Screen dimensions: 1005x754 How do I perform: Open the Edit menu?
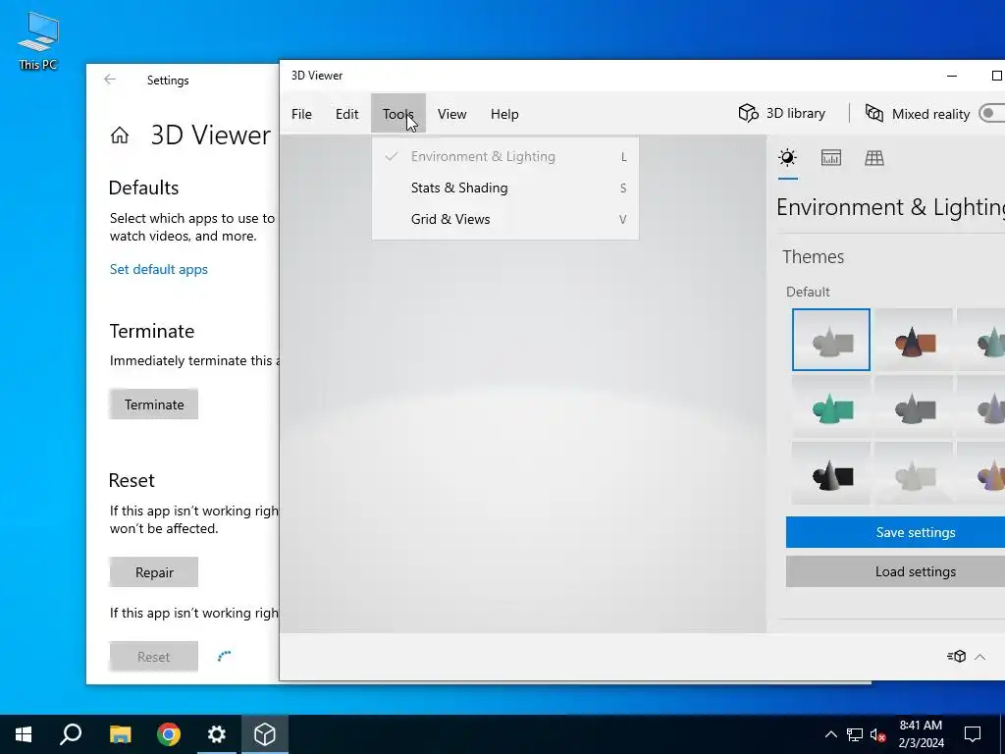tap(346, 114)
